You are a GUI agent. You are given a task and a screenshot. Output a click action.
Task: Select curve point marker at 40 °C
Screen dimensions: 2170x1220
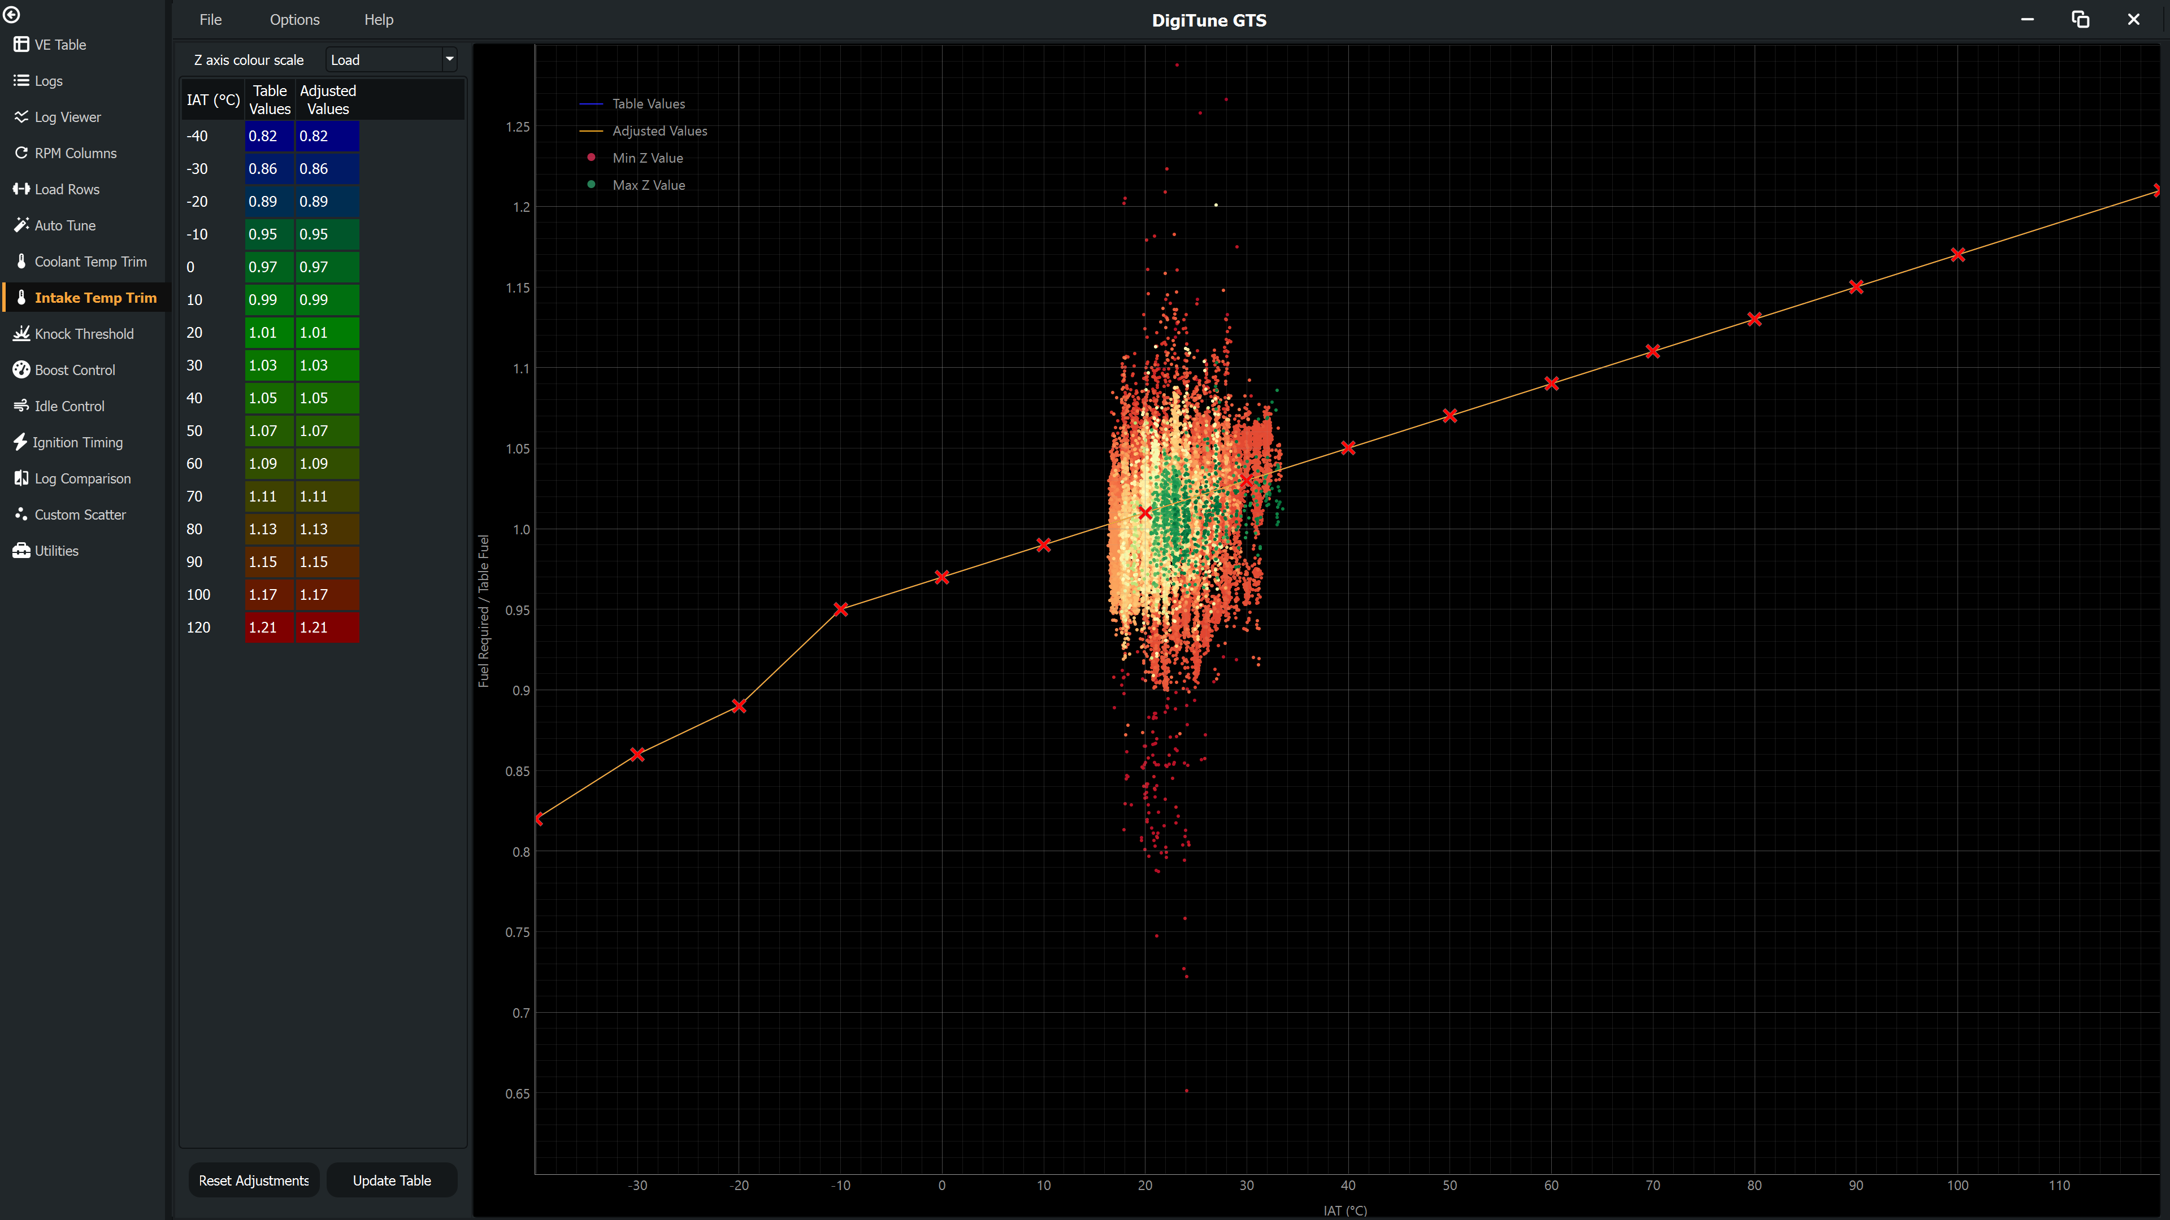point(1348,448)
